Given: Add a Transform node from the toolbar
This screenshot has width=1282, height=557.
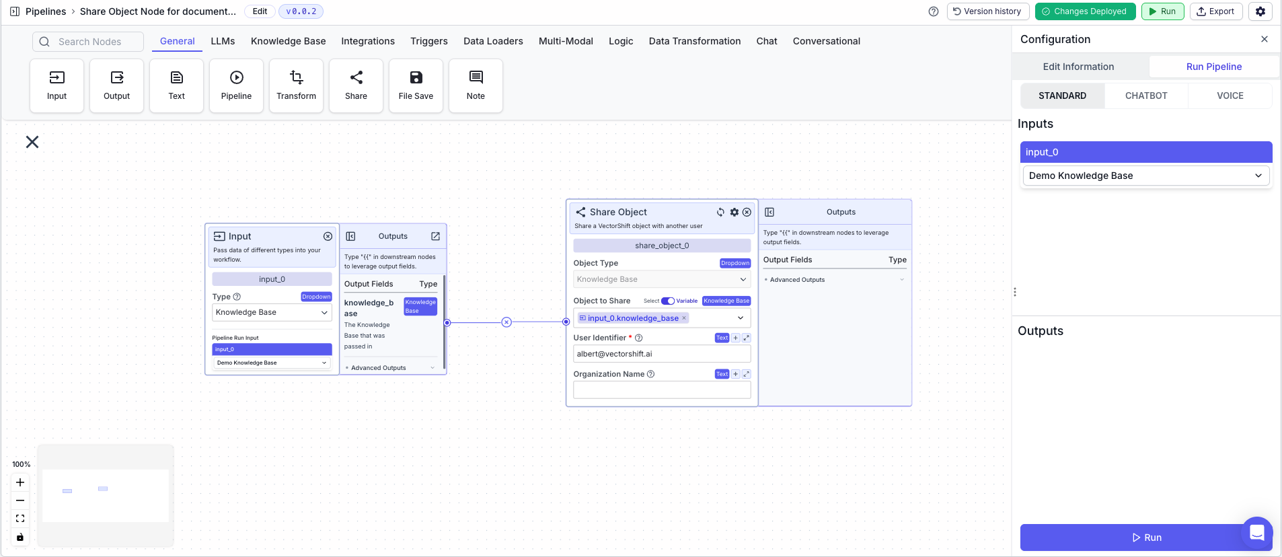Looking at the screenshot, I should (x=296, y=85).
